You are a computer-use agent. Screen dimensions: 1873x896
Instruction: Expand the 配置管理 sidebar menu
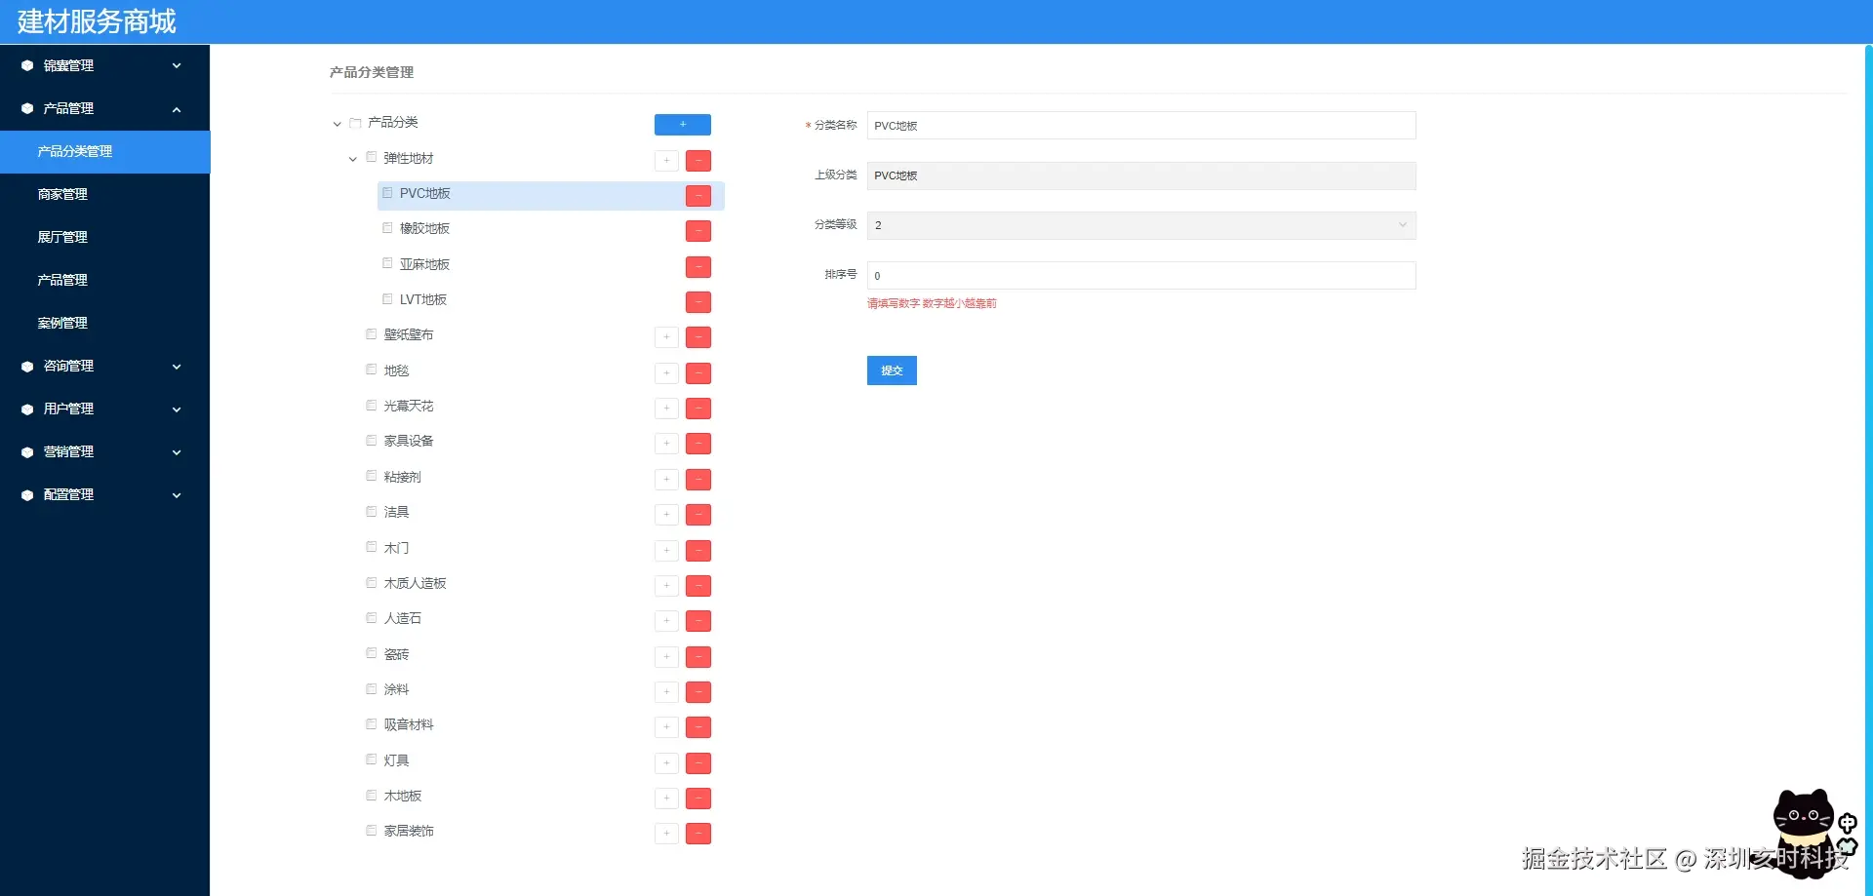(104, 494)
